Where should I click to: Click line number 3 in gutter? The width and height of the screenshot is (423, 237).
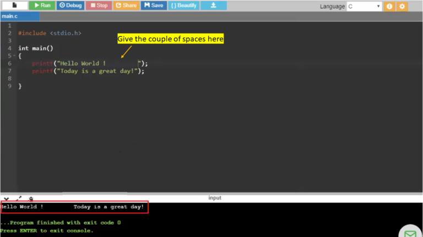tap(10, 41)
